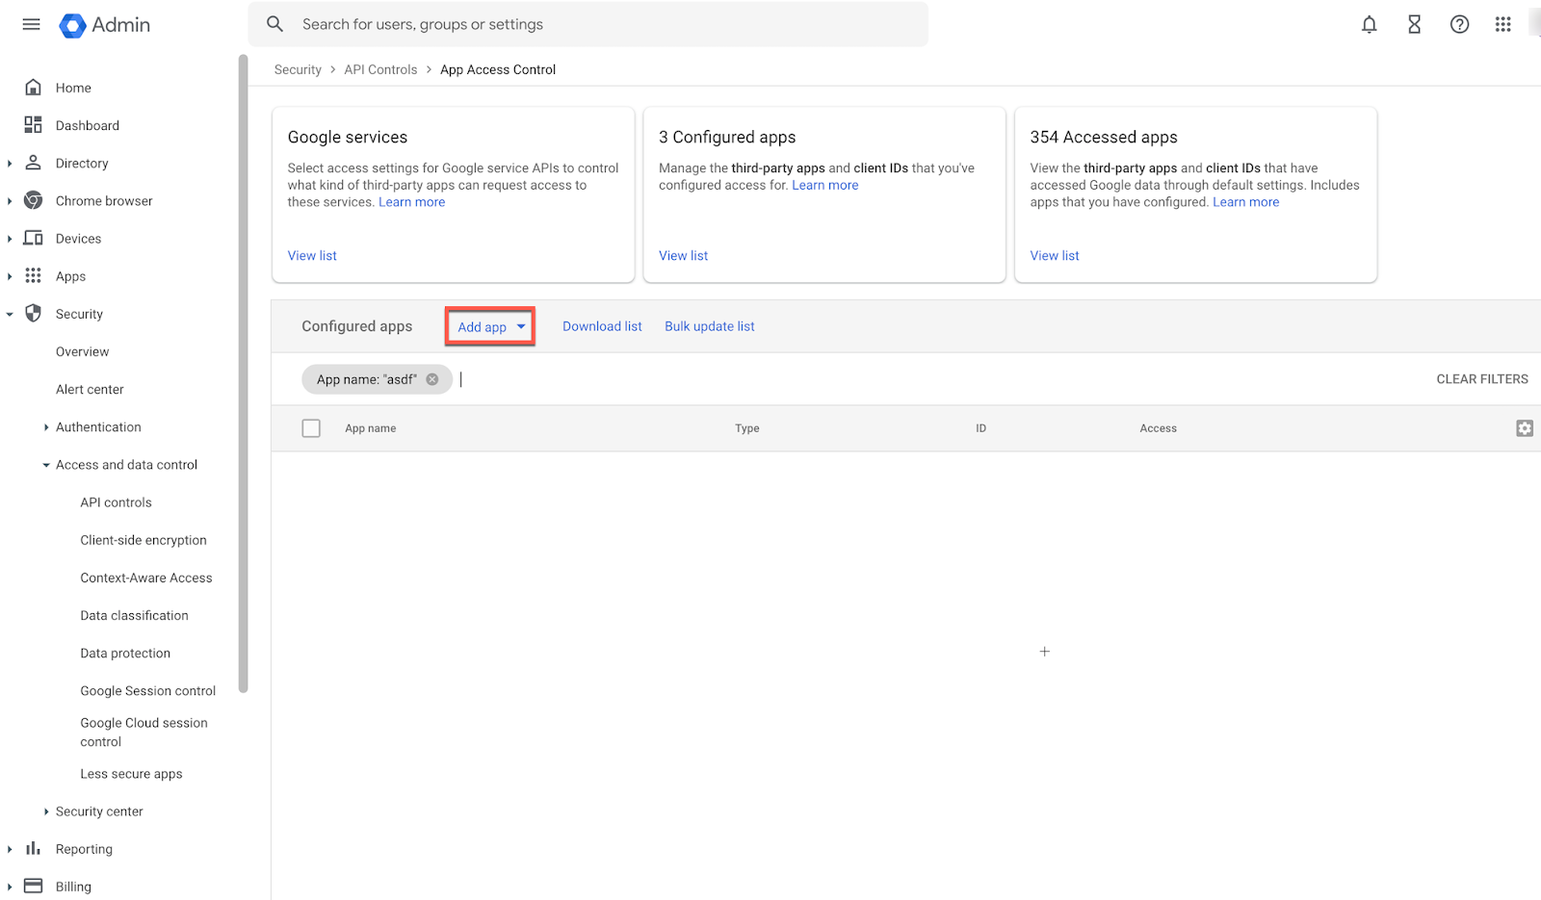
Task: Open help using the question mark icon
Action: (1459, 24)
